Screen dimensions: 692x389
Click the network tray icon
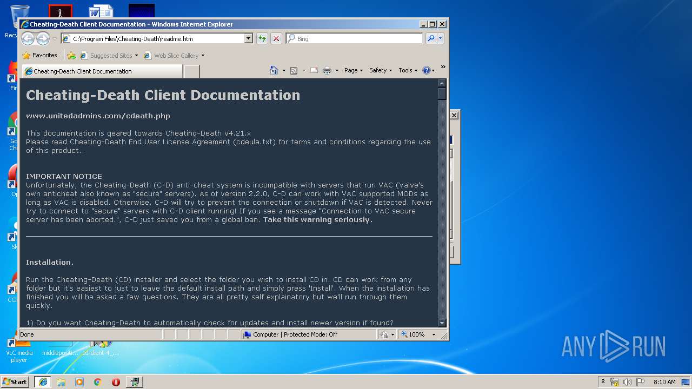(x=615, y=382)
